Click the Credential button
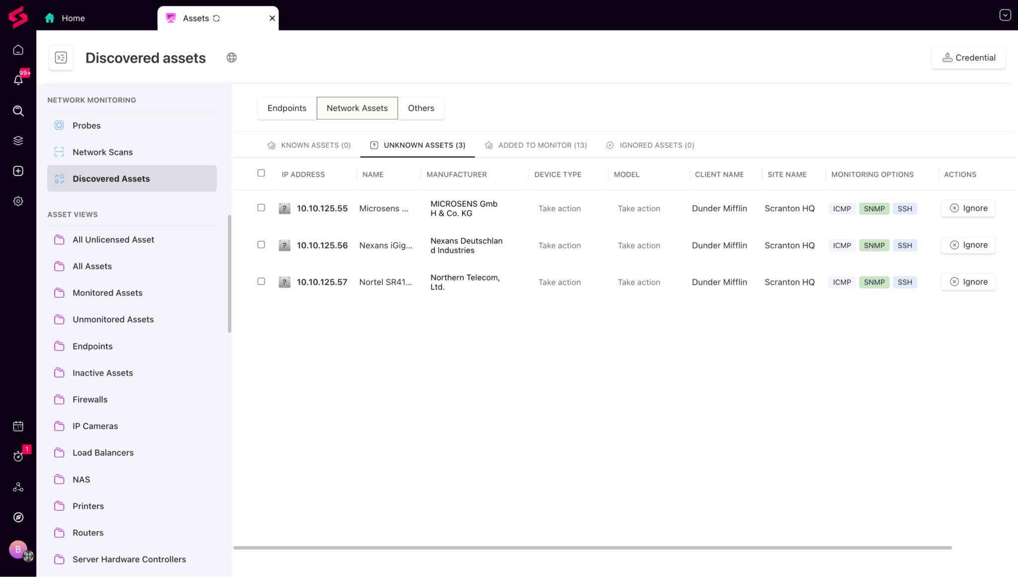This screenshot has height=577, width=1018. pyautogui.click(x=968, y=58)
